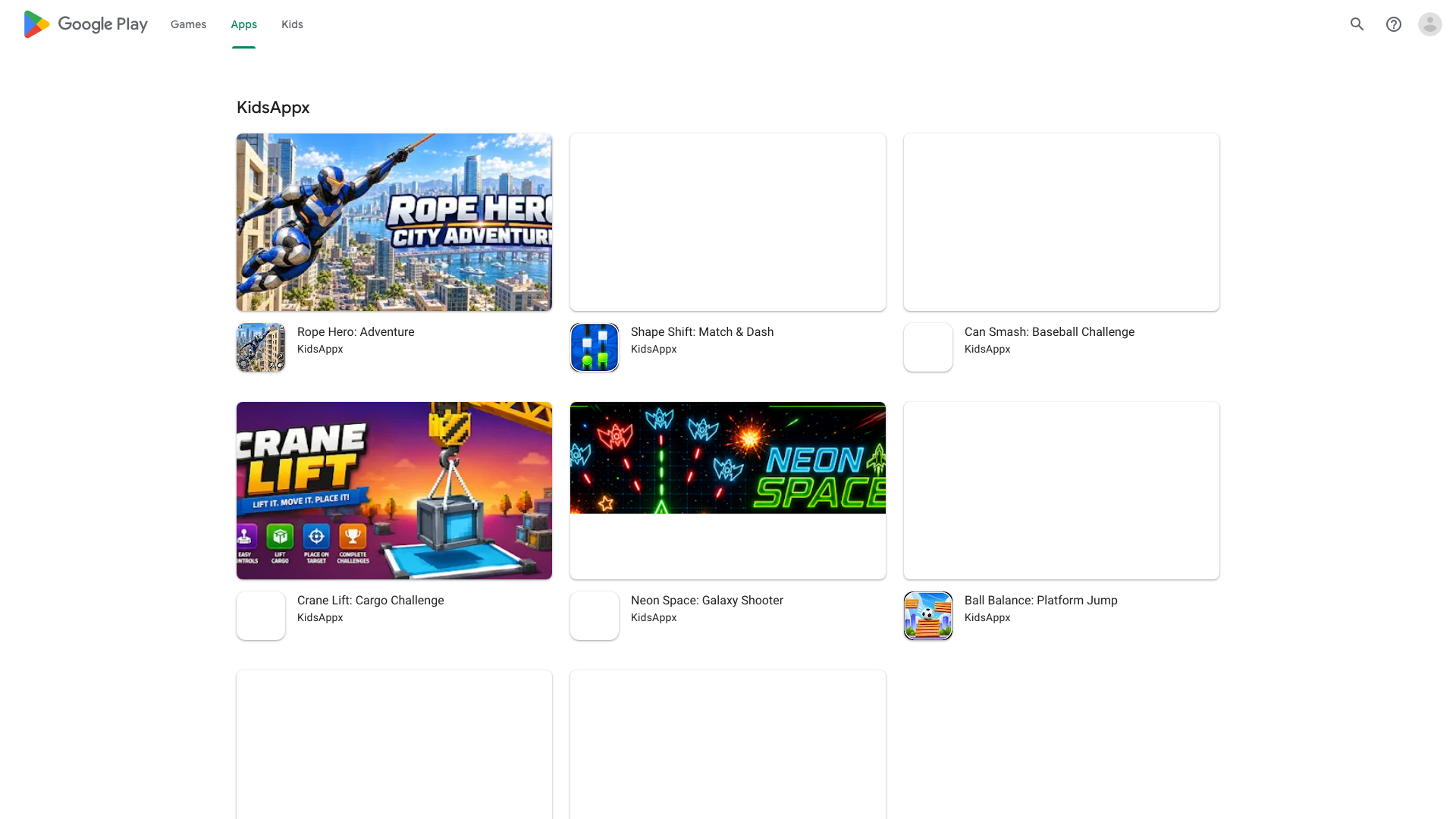This screenshot has width=1456, height=819.
Task: Open the Neon Space banner image
Action: tap(728, 491)
